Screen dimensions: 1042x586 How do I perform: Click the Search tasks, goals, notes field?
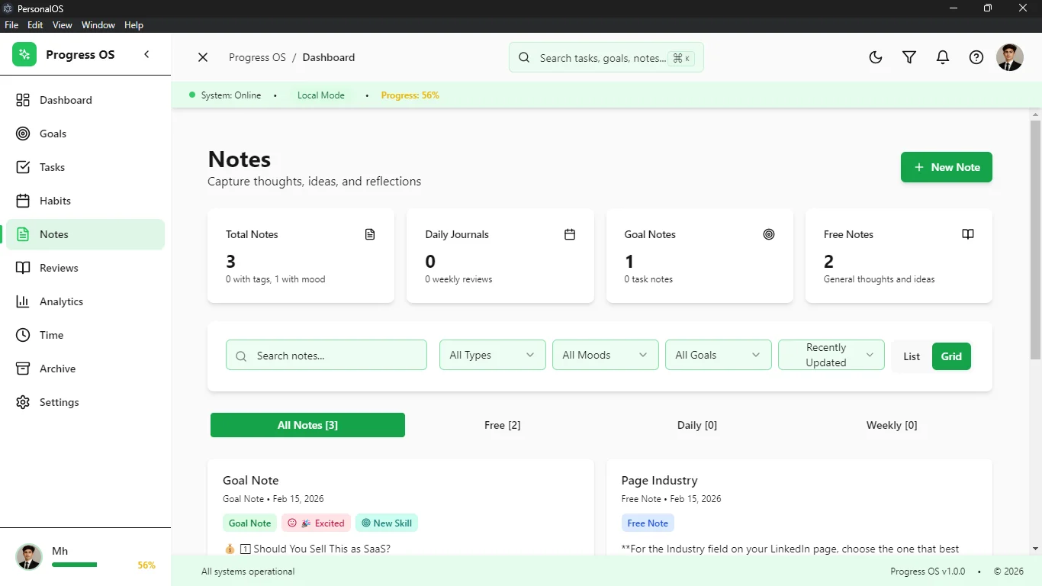(x=606, y=57)
